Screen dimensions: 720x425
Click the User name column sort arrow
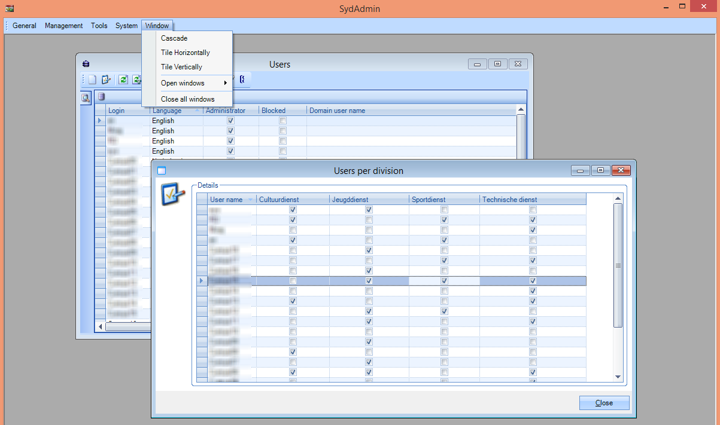point(250,200)
